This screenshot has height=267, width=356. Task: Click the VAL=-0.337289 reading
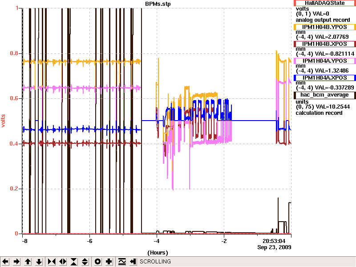tap(334, 88)
